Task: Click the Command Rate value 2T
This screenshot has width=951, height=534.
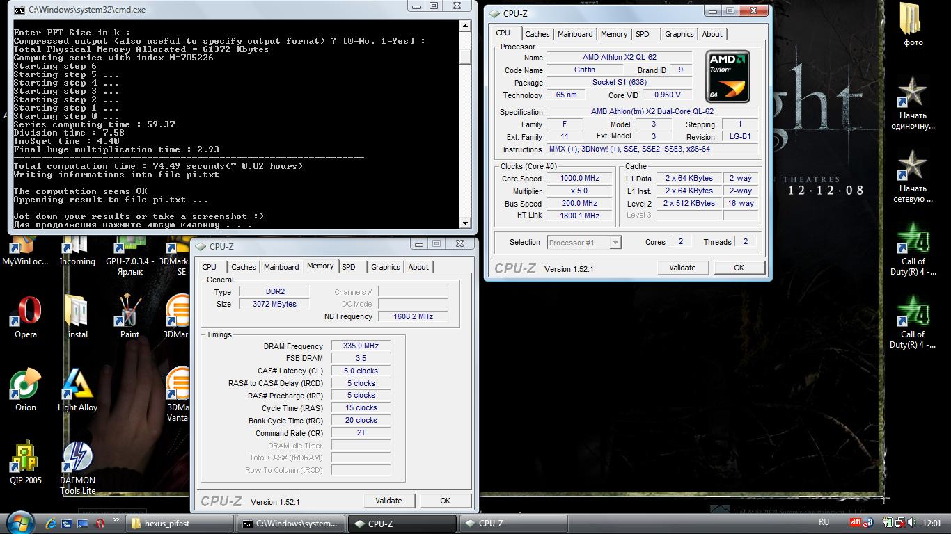Action: click(361, 432)
